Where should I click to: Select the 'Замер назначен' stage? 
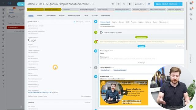point(105,9)
